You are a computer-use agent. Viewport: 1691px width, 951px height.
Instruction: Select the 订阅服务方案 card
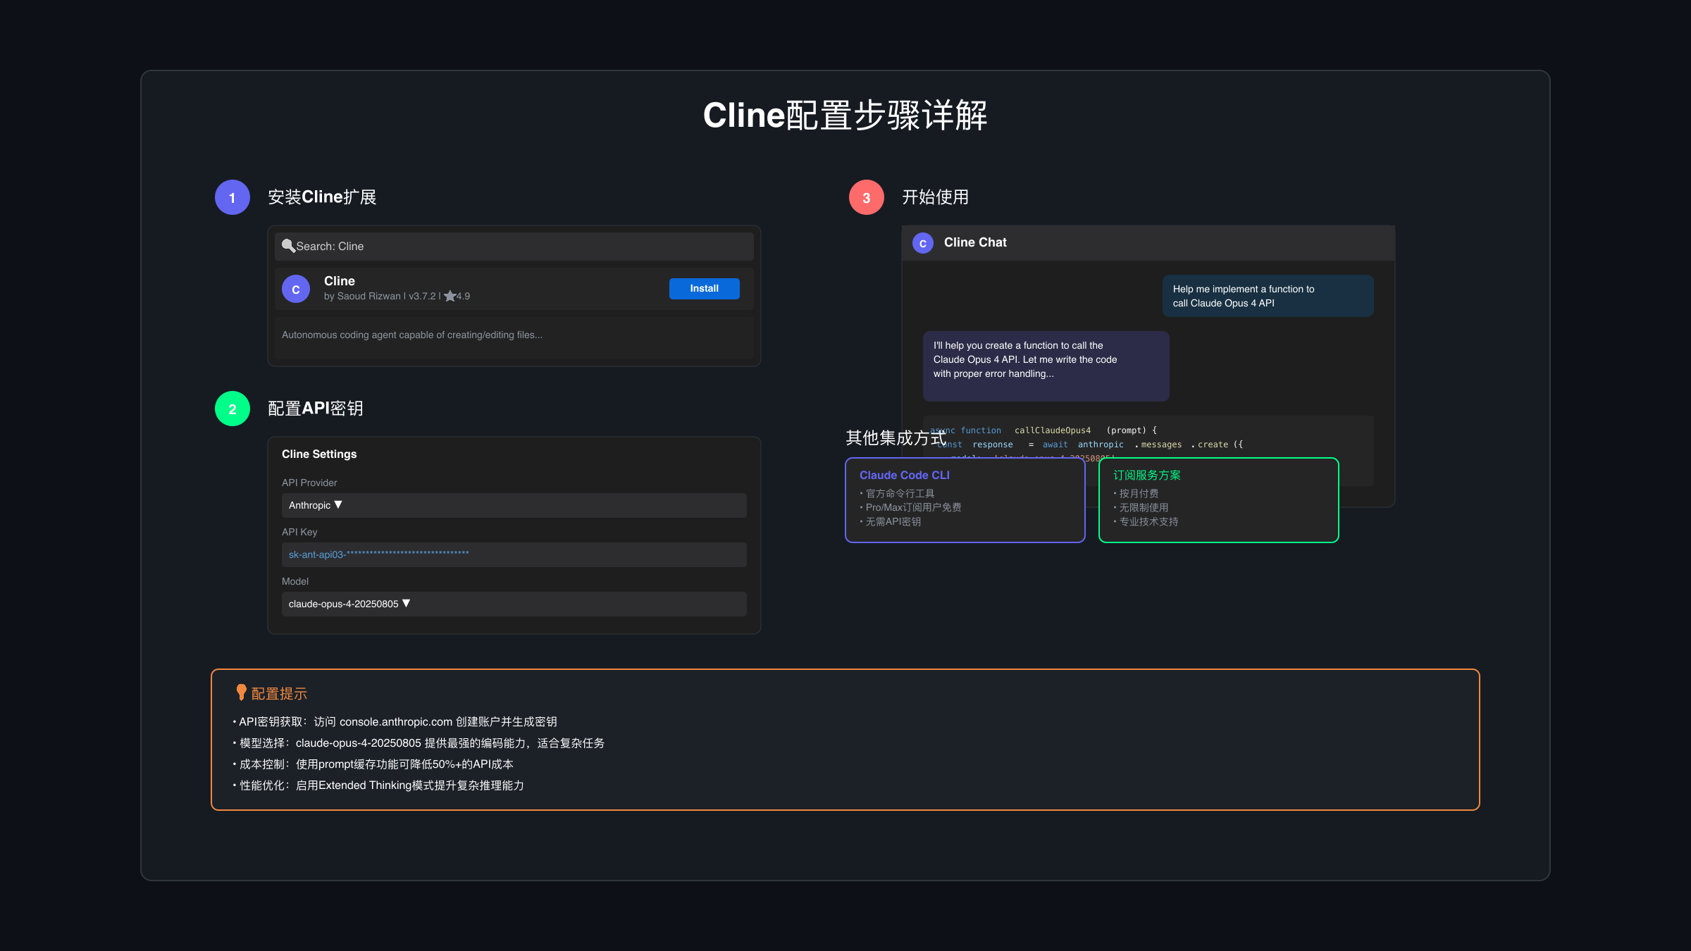click(1219, 500)
